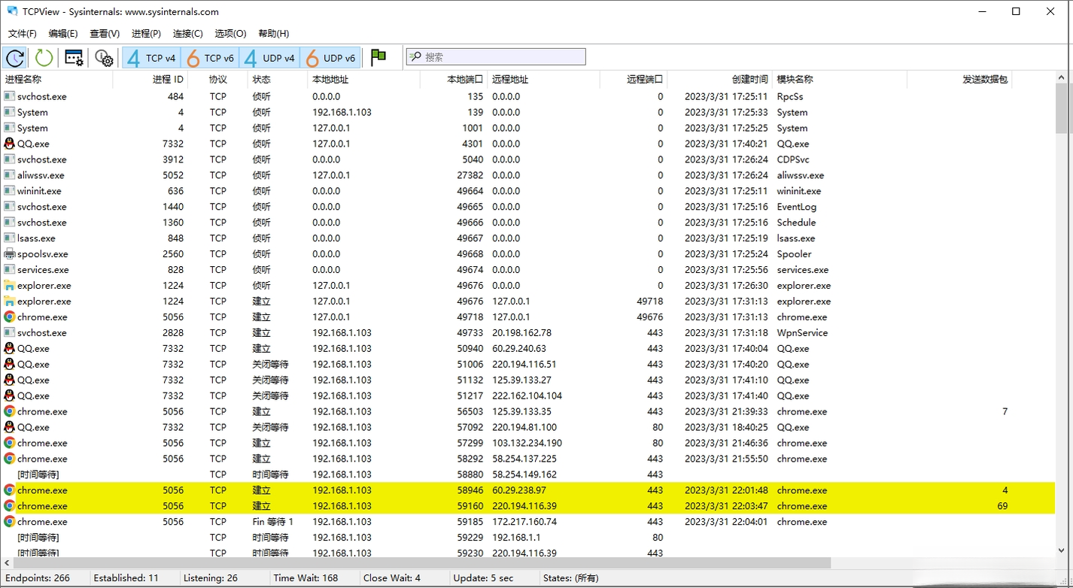Click the vertical scrollbar thumb

coord(1062,107)
